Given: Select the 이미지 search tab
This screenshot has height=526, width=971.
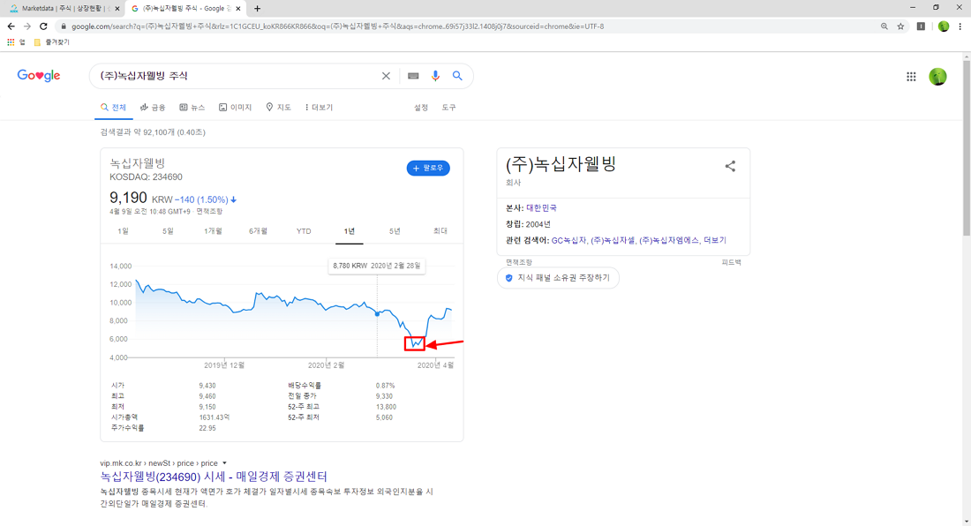Looking at the screenshot, I should pos(236,108).
